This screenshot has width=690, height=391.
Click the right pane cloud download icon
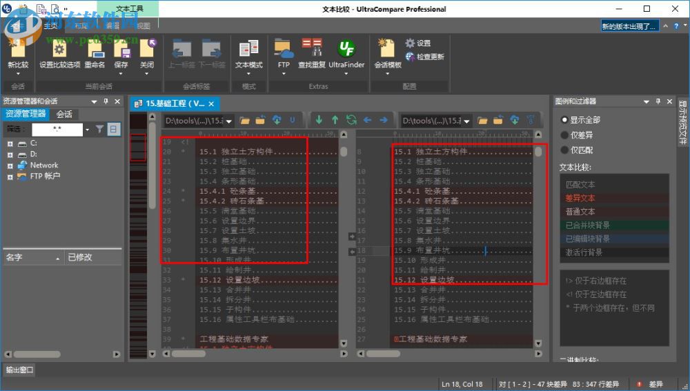coord(515,120)
